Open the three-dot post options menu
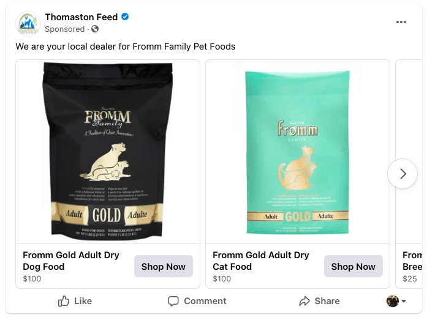 (401, 23)
